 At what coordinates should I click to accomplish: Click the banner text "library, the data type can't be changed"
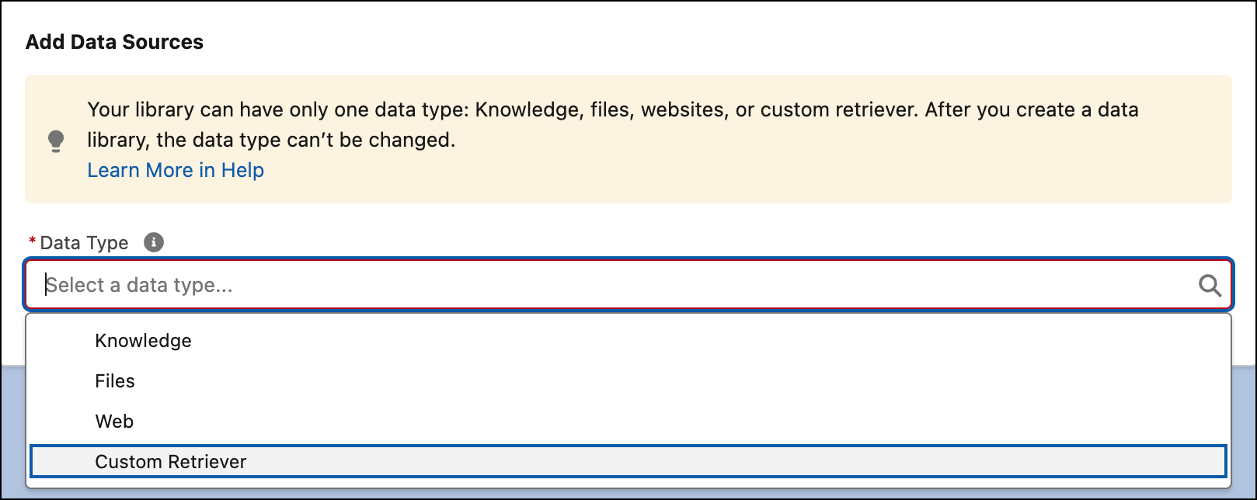270,141
